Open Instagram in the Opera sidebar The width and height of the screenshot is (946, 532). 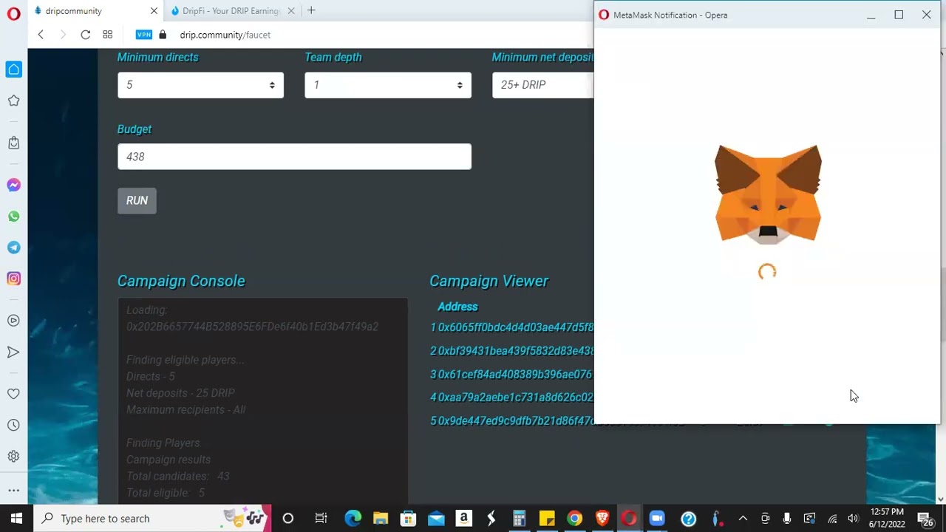tap(13, 279)
